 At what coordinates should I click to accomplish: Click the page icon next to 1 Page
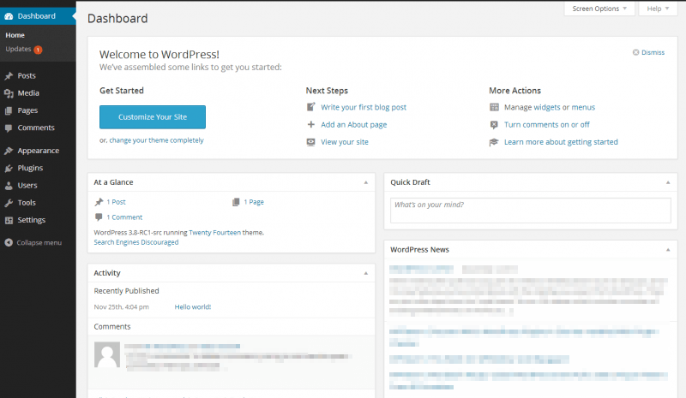236,202
